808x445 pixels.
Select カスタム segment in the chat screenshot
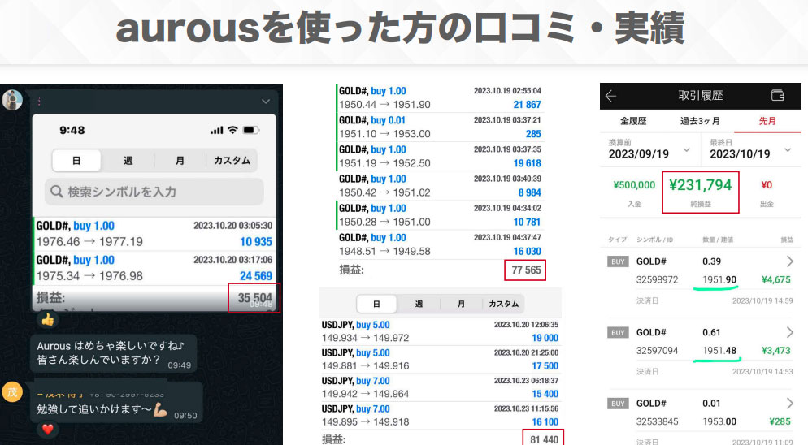coord(232,161)
